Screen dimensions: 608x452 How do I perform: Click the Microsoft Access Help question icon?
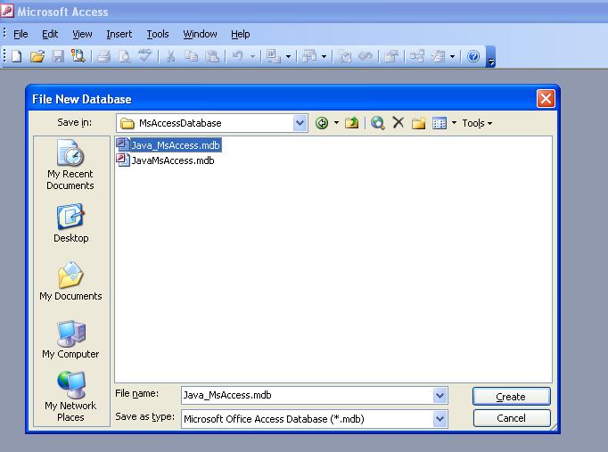[473, 56]
